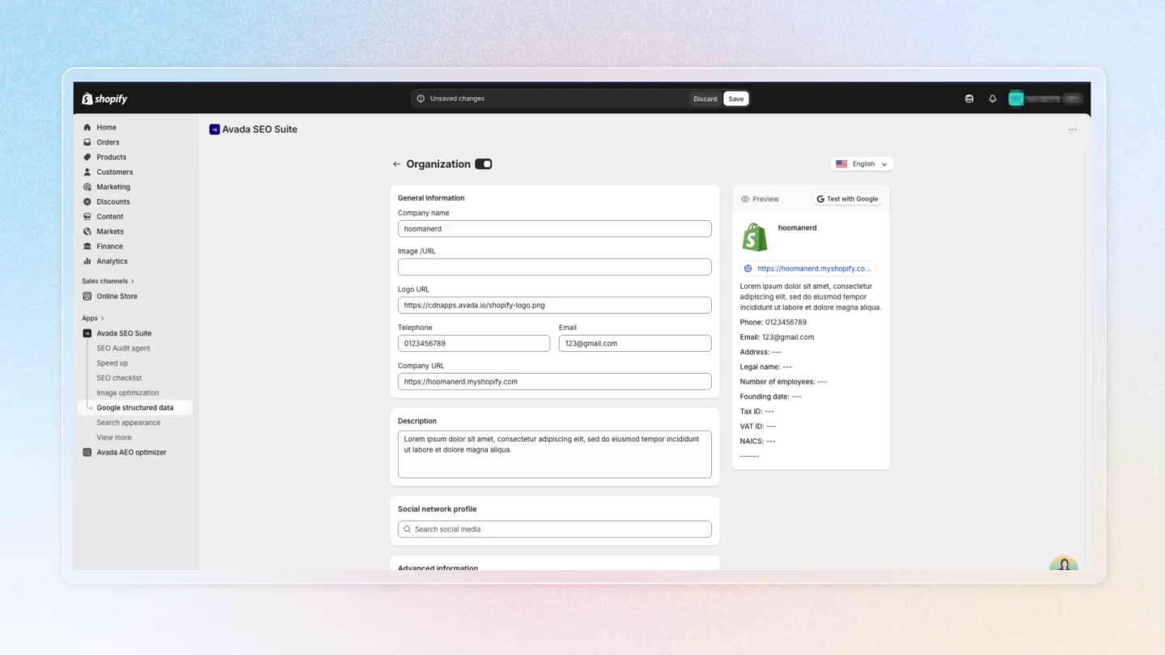This screenshot has width=1165, height=655.
Task: Go back using the arrow beside Organization
Action: click(x=396, y=164)
